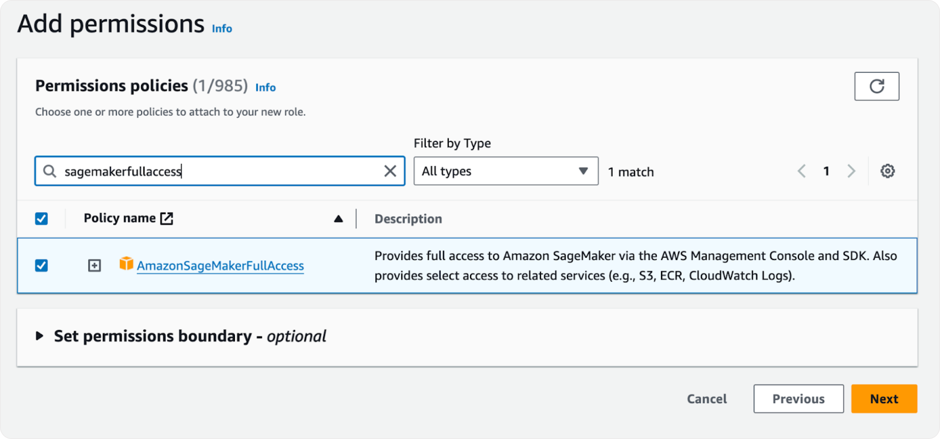This screenshot has height=439, width=940.
Task: Go to previous page arrow
Action: coord(802,171)
